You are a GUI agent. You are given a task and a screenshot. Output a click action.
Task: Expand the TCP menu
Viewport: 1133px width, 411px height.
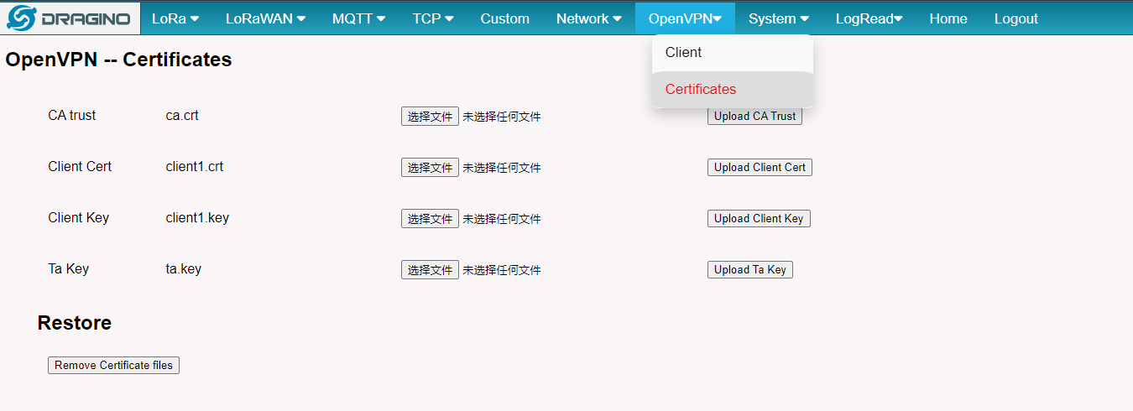(433, 18)
